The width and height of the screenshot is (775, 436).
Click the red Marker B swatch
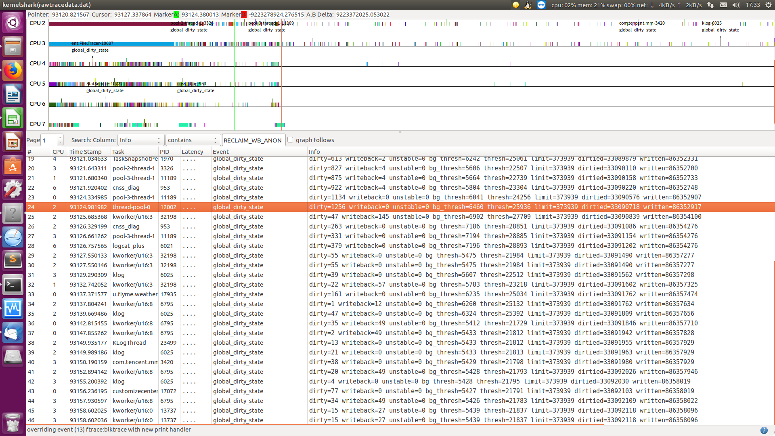coord(244,15)
